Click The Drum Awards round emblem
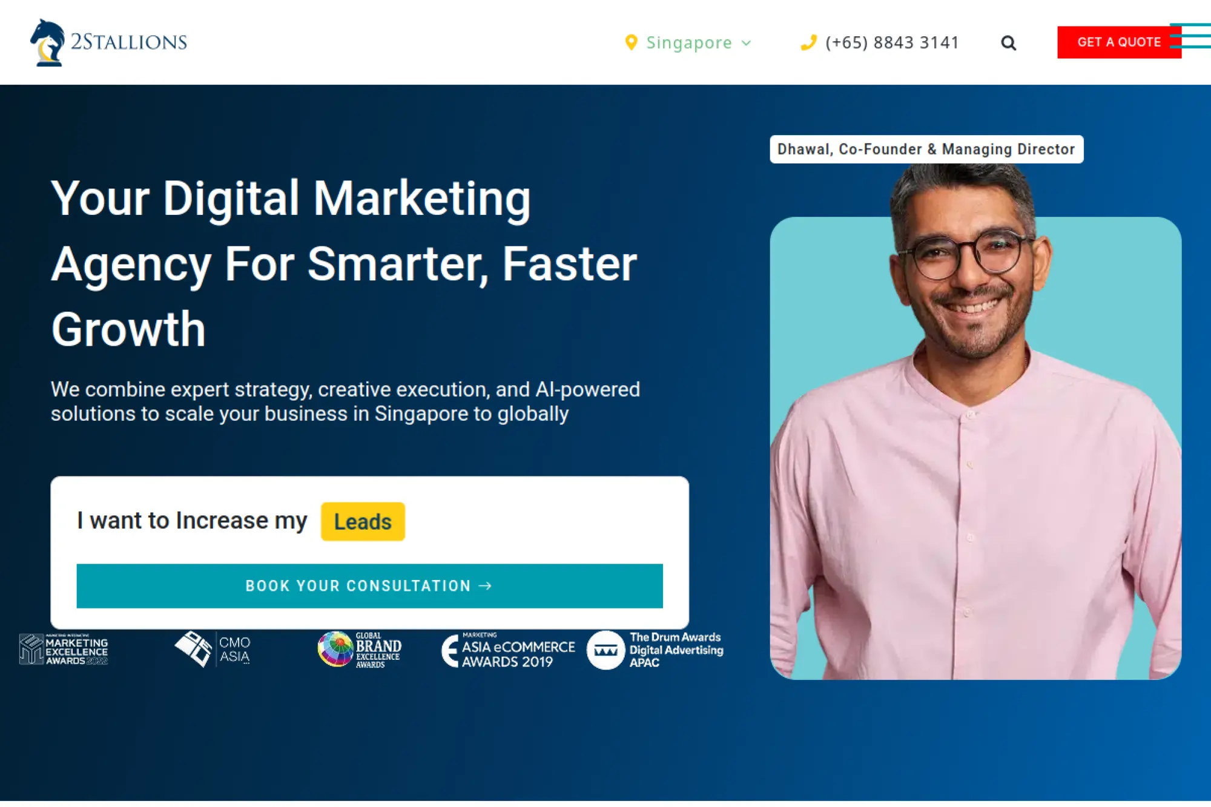The width and height of the screenshot is (1211, 807). (x=605, y=650)
